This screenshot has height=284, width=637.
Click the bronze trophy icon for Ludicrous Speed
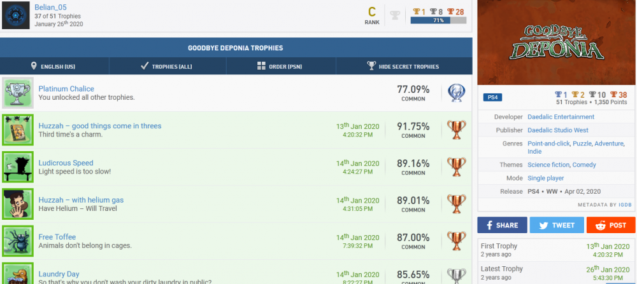coord(457,167)
